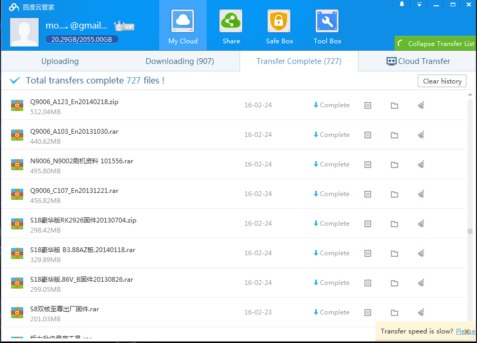Open the Share section
The image size is (477, 343).
[x=231, y=27]
